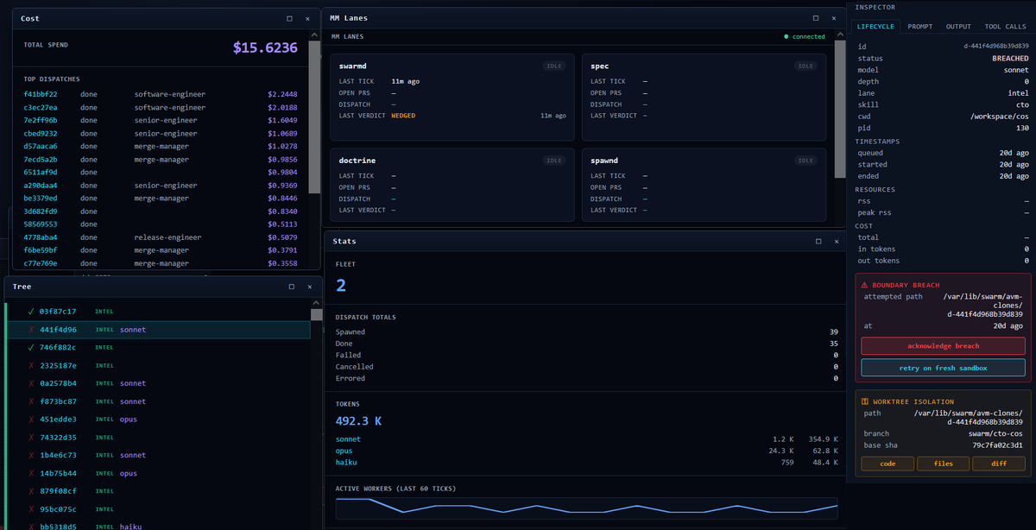Select tree row 441f4d96 sonnet
1036x530 pixels.
coord(158,330)
